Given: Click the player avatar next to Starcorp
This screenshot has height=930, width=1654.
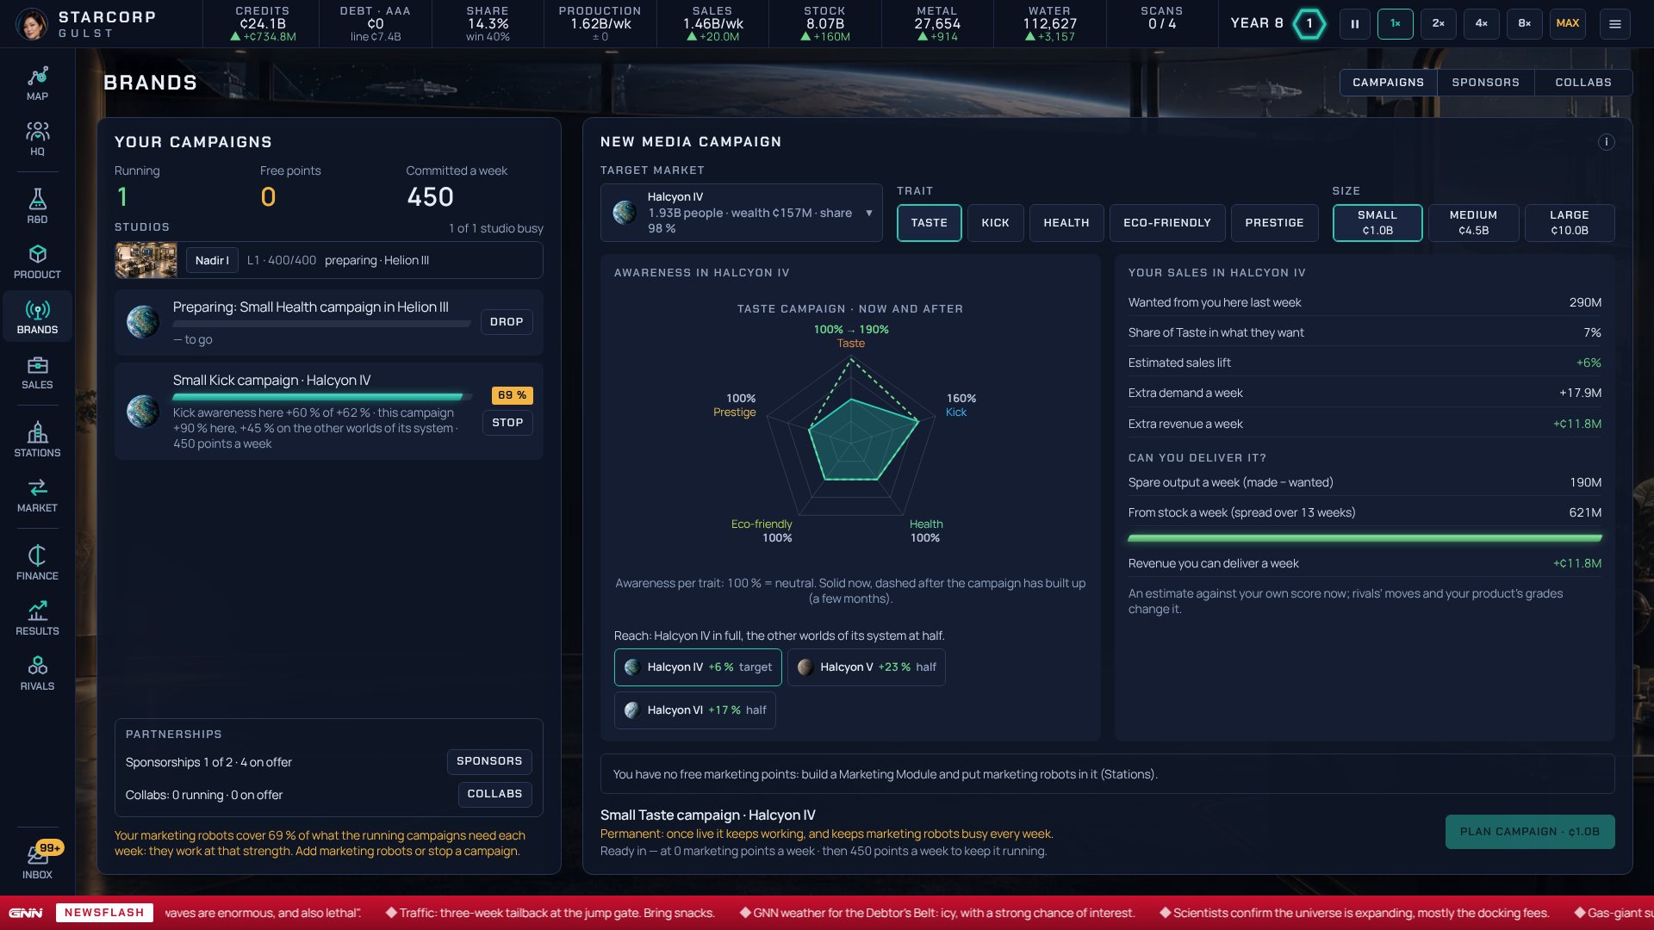Looking at the screenshot, I should tap(33, 24).
